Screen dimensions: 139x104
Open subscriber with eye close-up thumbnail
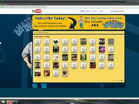(x=74, y=57)
